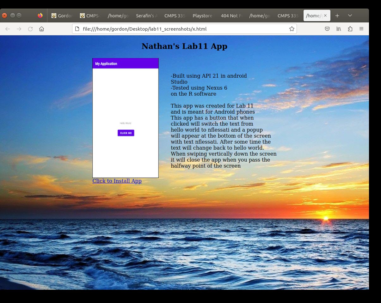Expand the list all tabs chevron

[x=350, y=15]
